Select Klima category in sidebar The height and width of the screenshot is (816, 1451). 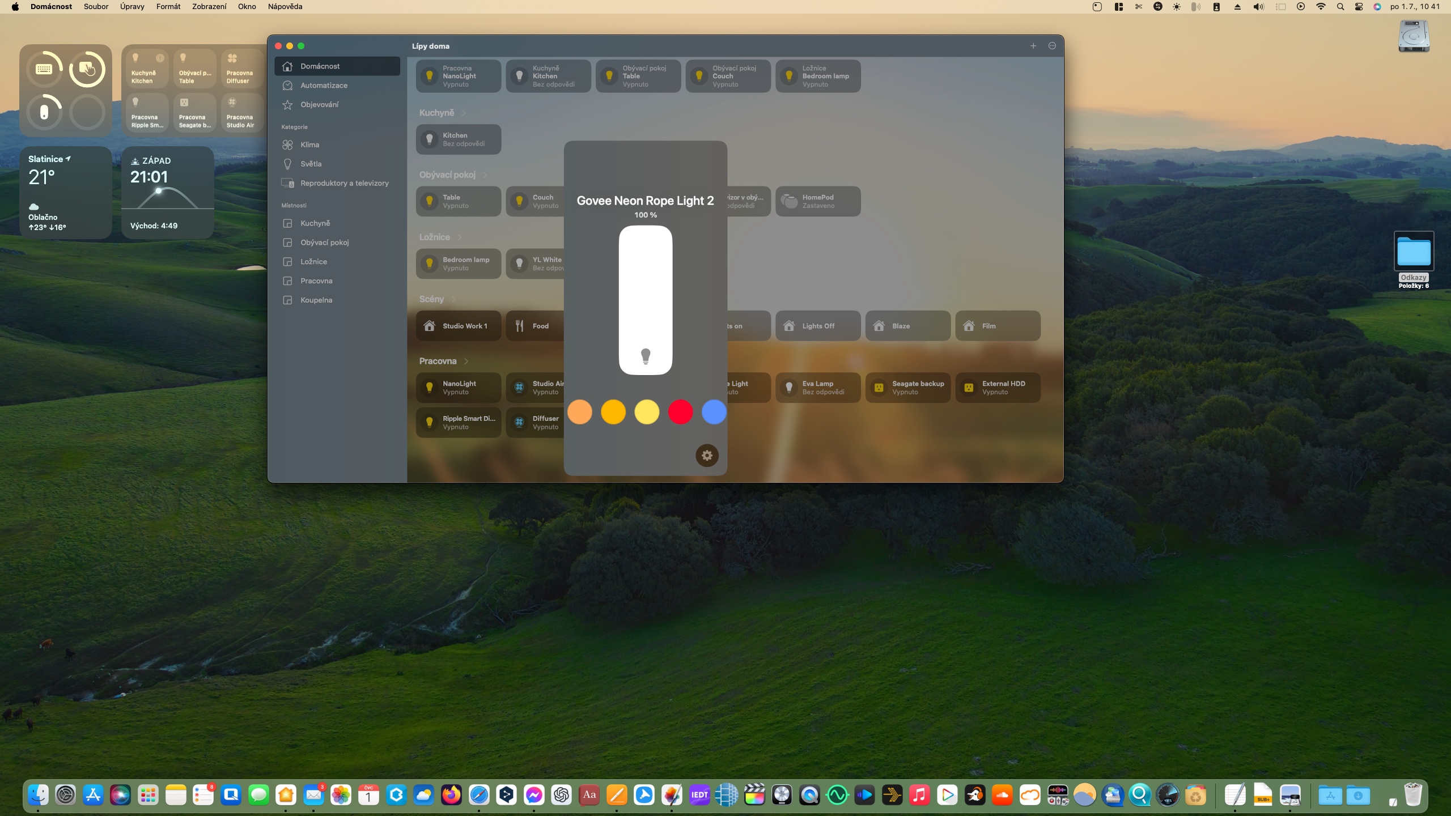(309, 144)
